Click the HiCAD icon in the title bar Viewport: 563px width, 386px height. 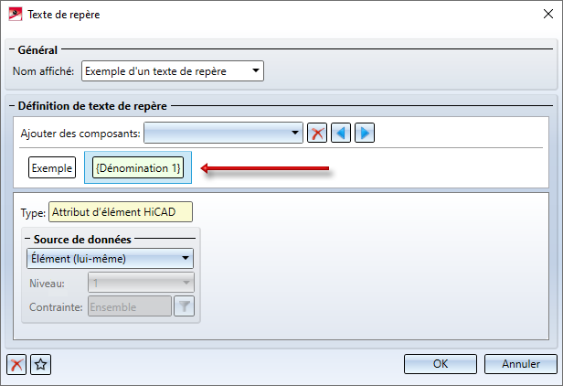tap(14, 14)
